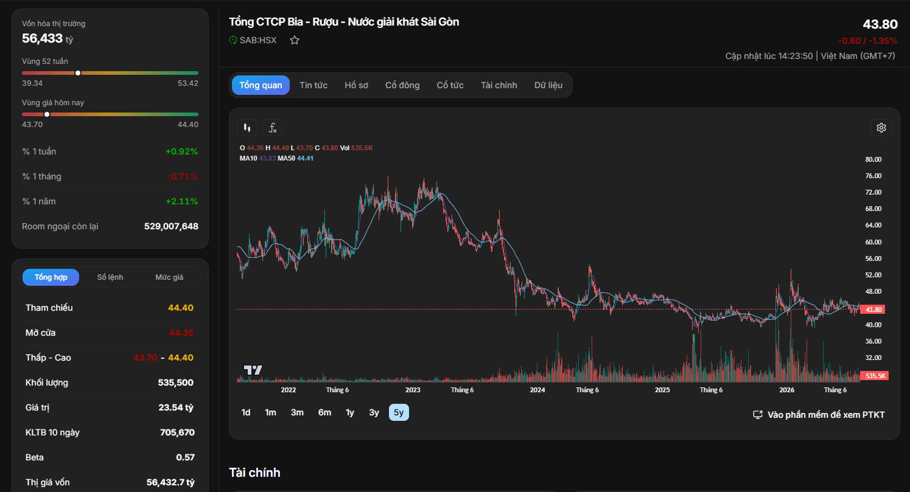Click the SAB:HSX ticker symbol
This screenshot has height=492, width=910.
[258, 40]
